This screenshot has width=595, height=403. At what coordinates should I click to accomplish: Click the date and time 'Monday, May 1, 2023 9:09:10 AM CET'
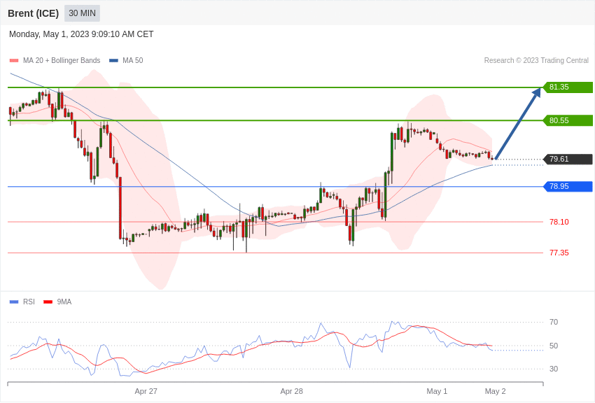(x=81, y=34)
